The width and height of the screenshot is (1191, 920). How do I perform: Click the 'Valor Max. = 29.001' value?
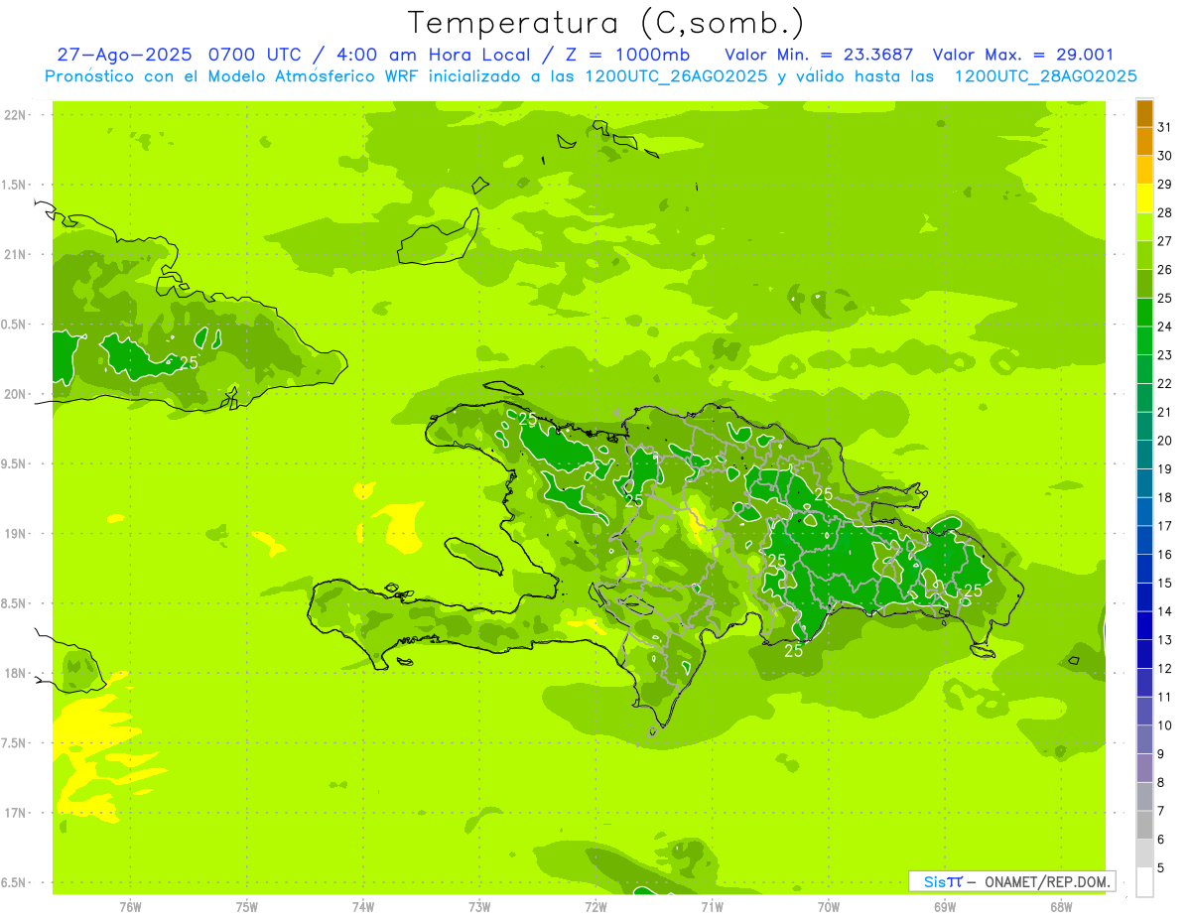tap(1023, 55)
